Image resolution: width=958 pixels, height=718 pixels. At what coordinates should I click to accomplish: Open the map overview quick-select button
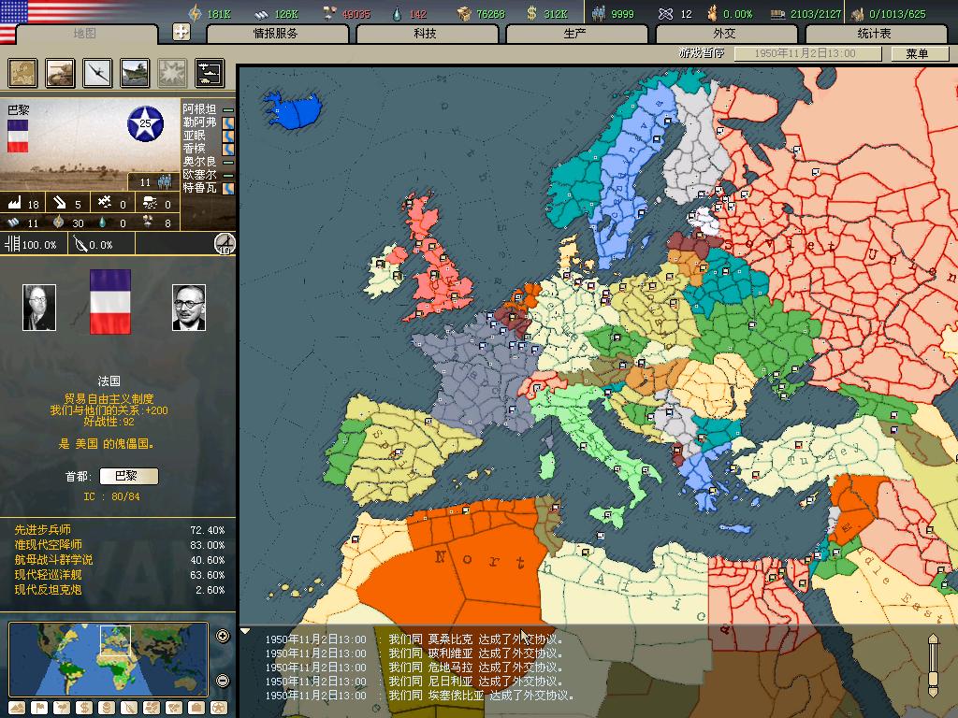pos(22,73)
